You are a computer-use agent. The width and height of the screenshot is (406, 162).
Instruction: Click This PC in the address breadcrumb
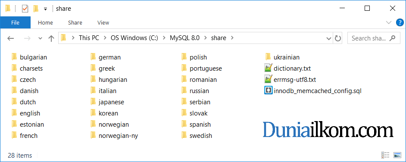[89, 38]
